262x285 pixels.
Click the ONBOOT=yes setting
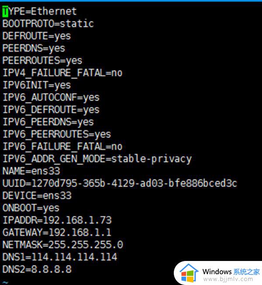[31, 208]
